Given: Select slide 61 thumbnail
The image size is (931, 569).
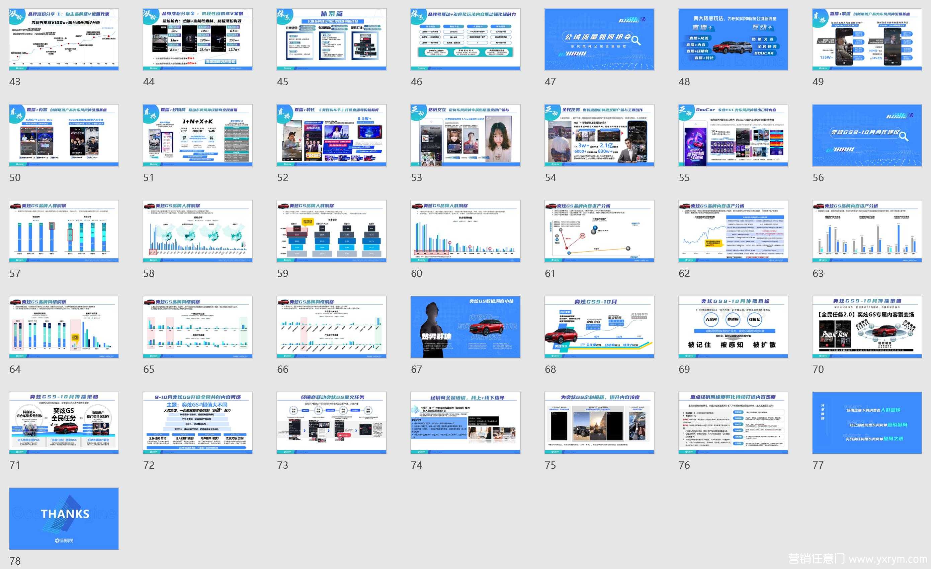Looking at the screenshot, I should pyautogui.click(x=599, y=231).
